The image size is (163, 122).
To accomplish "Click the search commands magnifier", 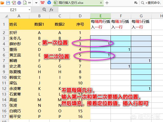I will (143, 3).
